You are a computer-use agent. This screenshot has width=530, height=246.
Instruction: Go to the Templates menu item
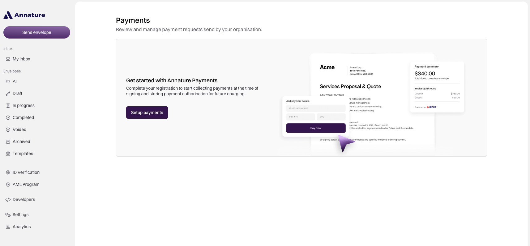[x=37, y=154]
